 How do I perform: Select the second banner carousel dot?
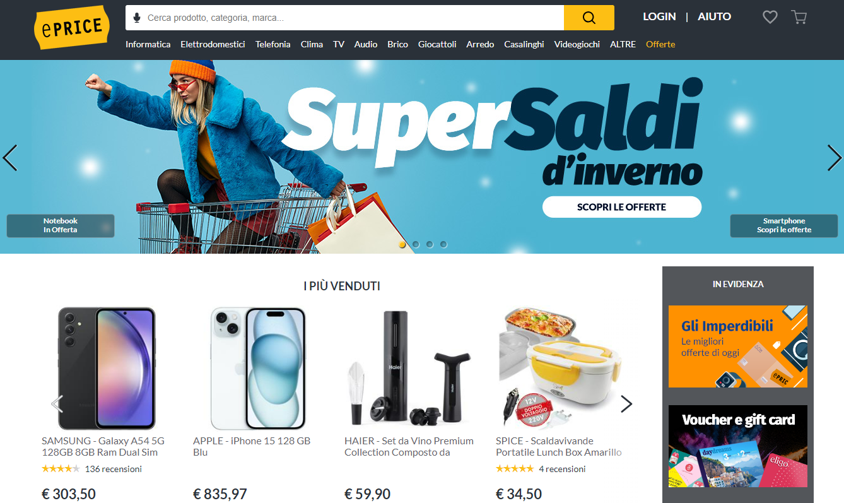coord(416,244)
